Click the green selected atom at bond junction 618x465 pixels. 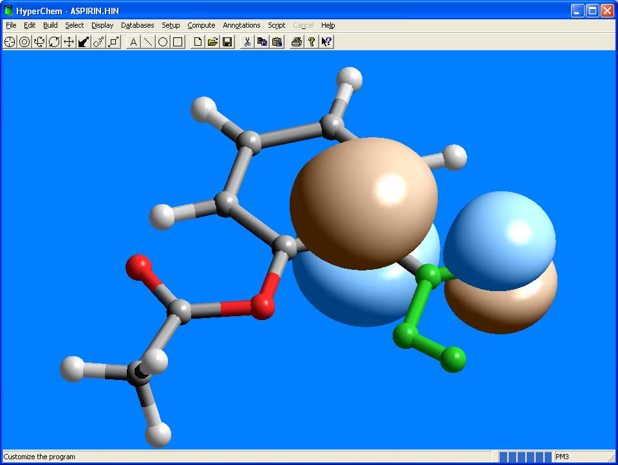pyautogui.click(x=429, y=275)
